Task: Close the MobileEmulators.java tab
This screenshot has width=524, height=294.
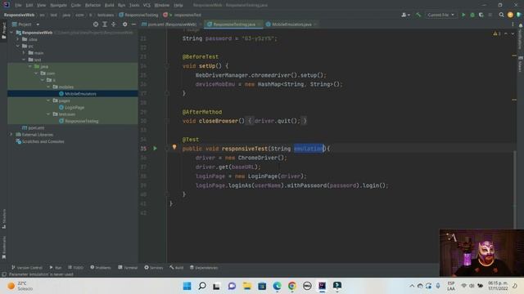Action: 315,24
